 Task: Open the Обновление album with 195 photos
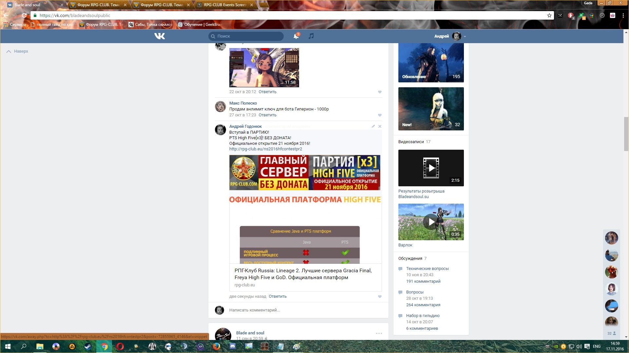431,63
